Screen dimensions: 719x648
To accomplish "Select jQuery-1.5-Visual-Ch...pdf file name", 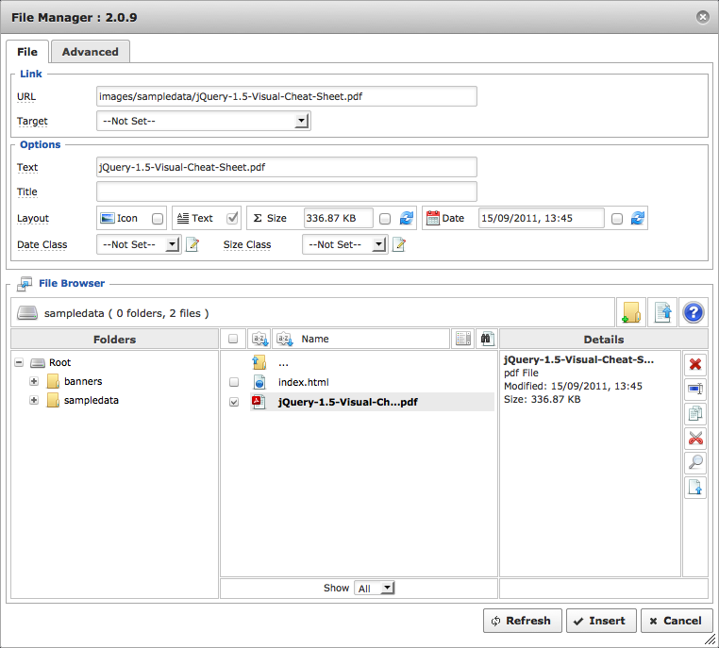I will point(347,402).
